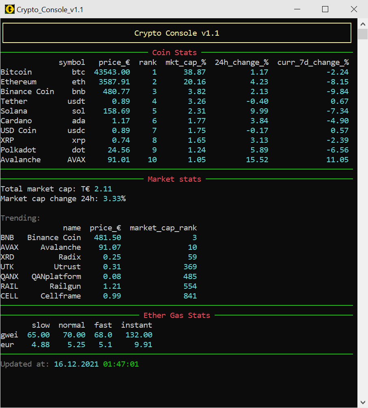Viewport: 368px width, 408px height.
Task: Click the Solana row name
Action: pyautogui.click(x=14, y=111)
